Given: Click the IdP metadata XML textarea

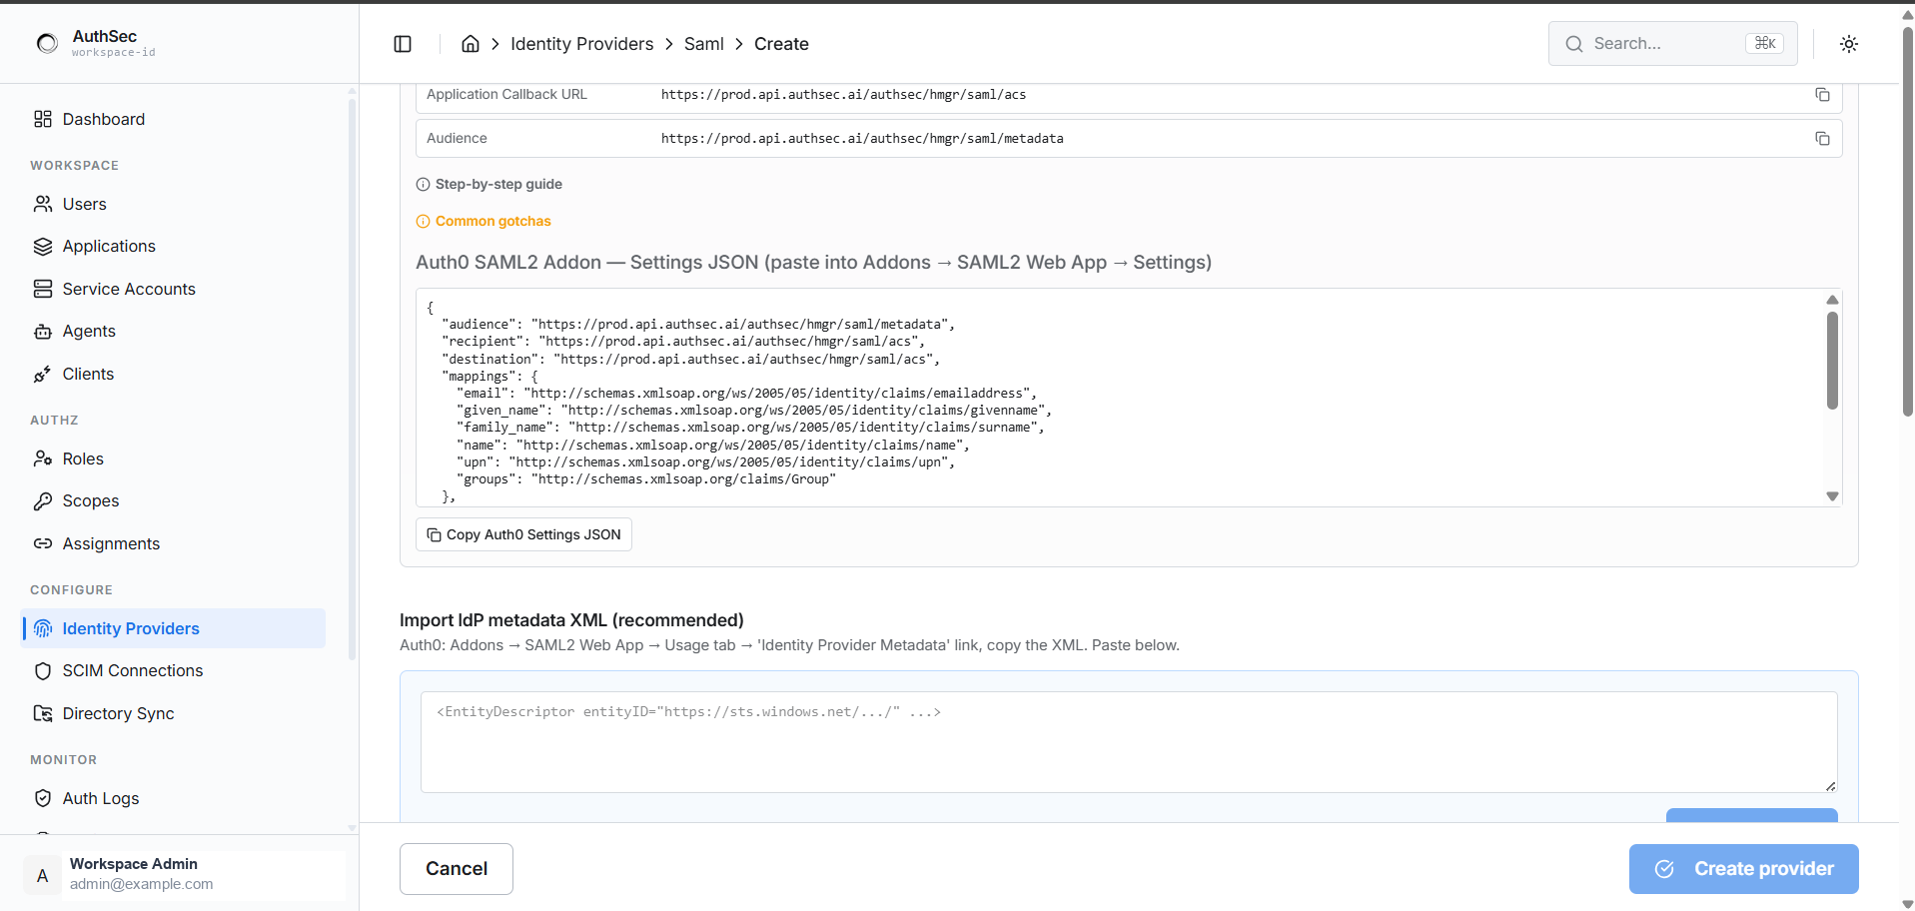Looking at the screenshot, I should pos(1129,742).
